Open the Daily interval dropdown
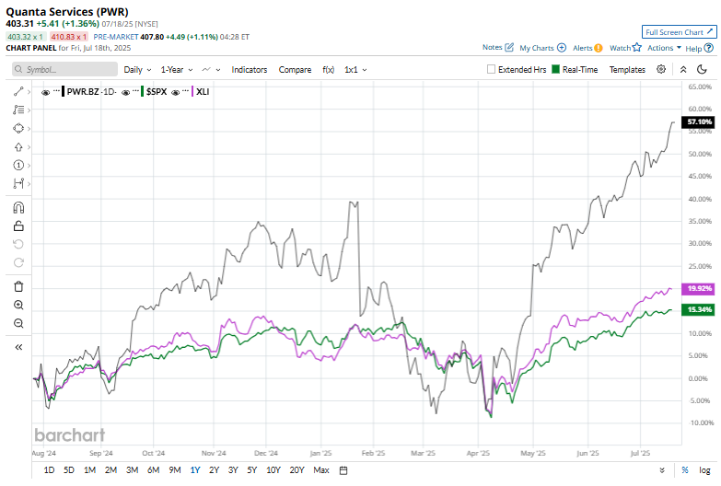This screenshot has height=486, width=721. click(137, 70)
